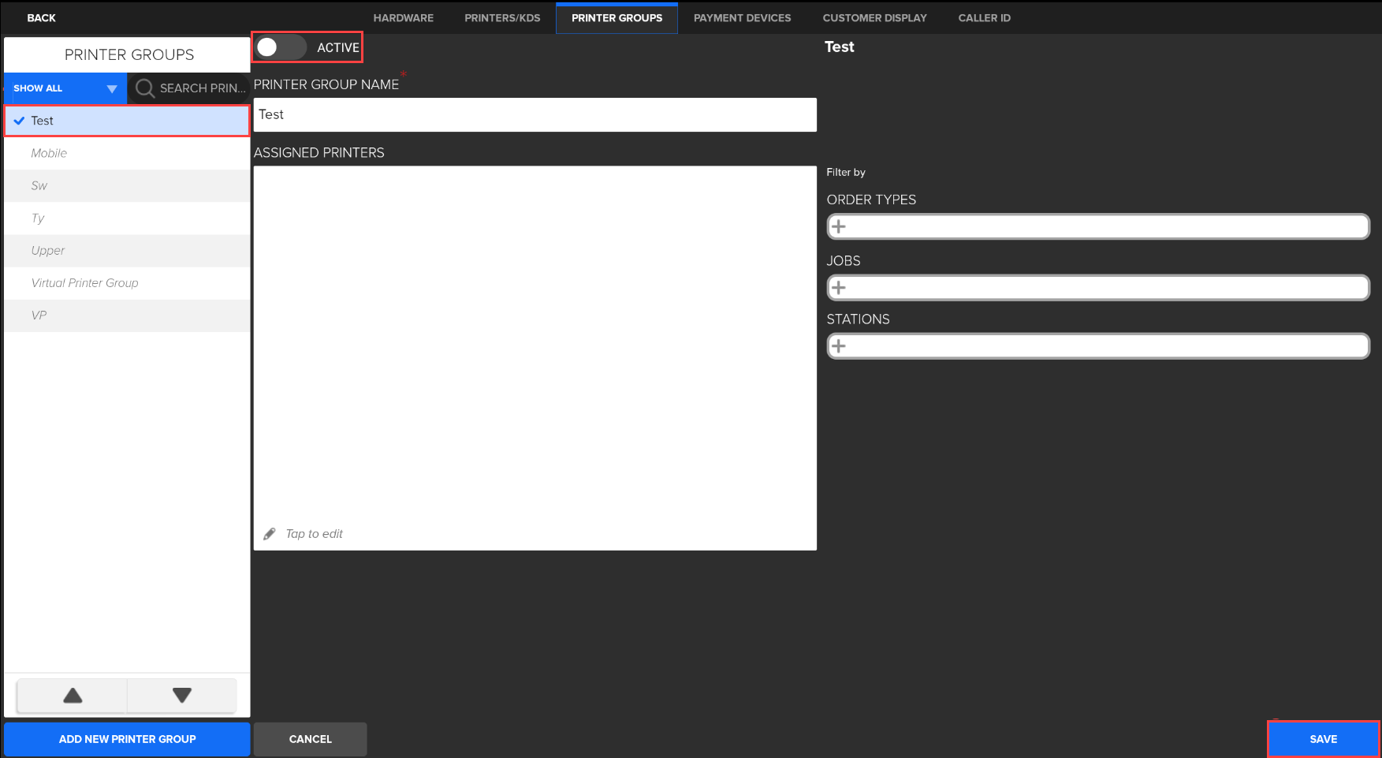Viewport: 1382px width, 758px height.
Task: Click the pencil Tap to edit icon
Action: click(270, 534)
